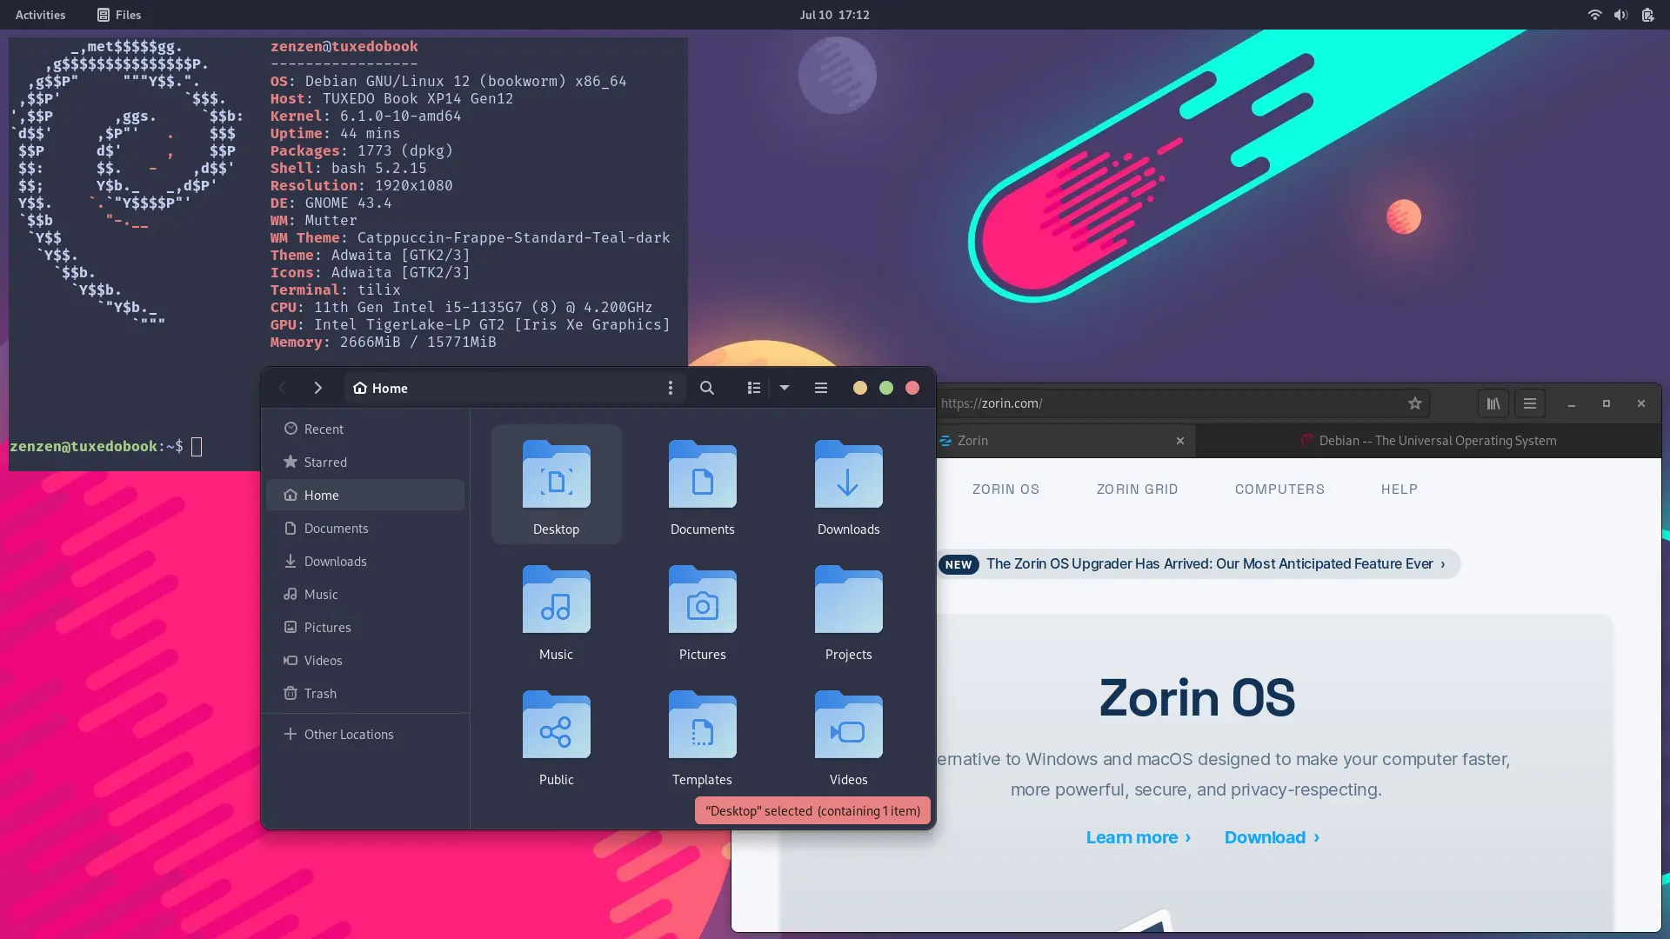Click the Home path bar button

(x=381, y=388)
